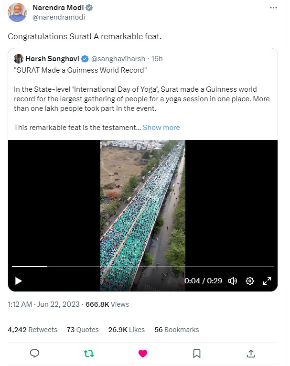Open the three-dot more options menu
Viewport: 290px width, 366px height.
click(x=273, y=8)
